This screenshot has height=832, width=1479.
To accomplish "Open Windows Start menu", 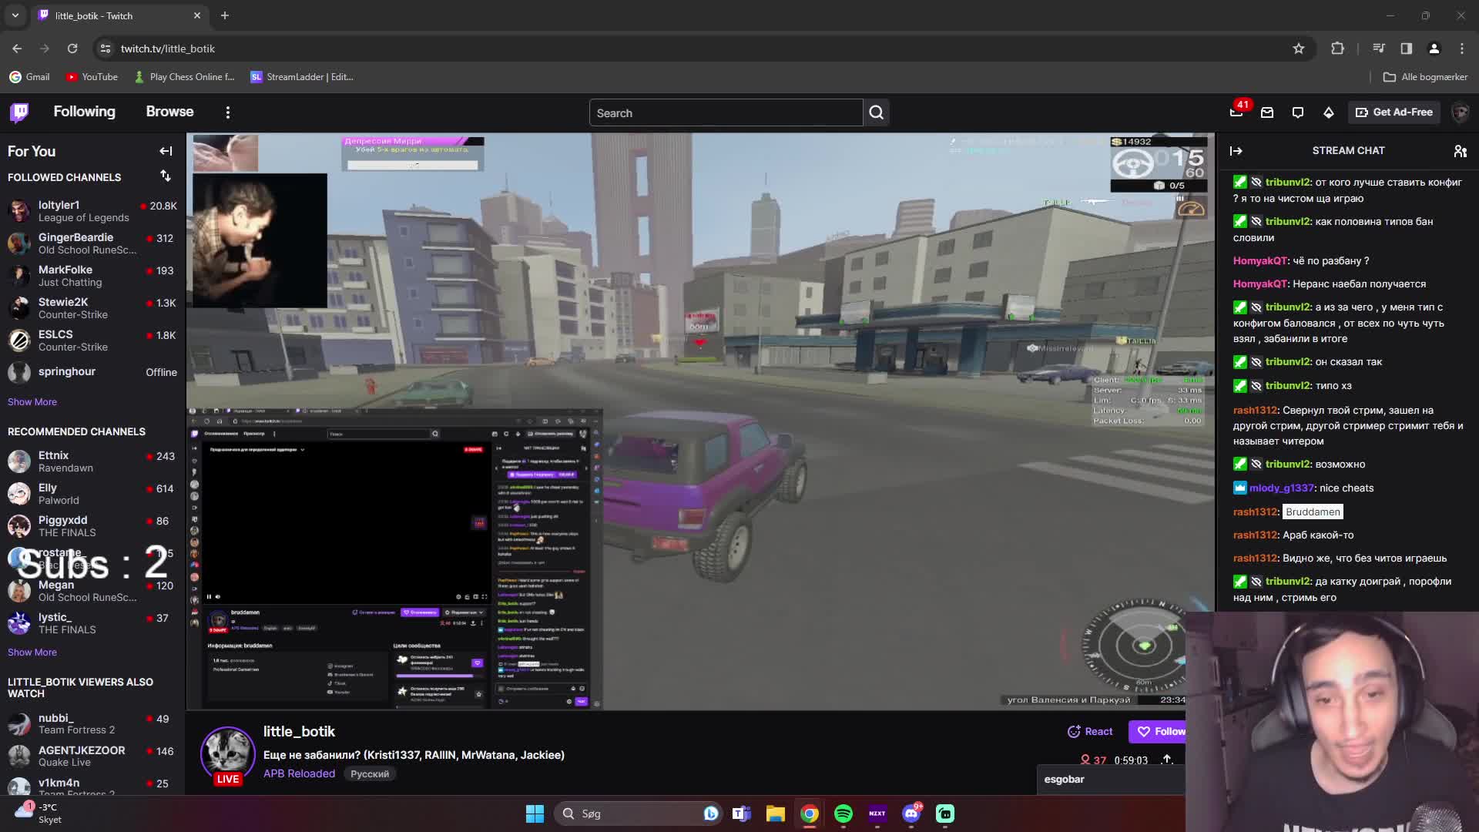I will (x=535, y=814).
